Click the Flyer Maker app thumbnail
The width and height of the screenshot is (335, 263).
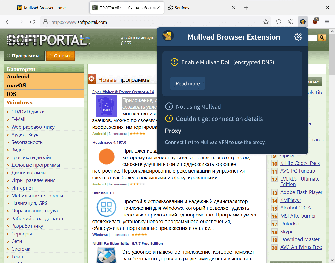107,106
